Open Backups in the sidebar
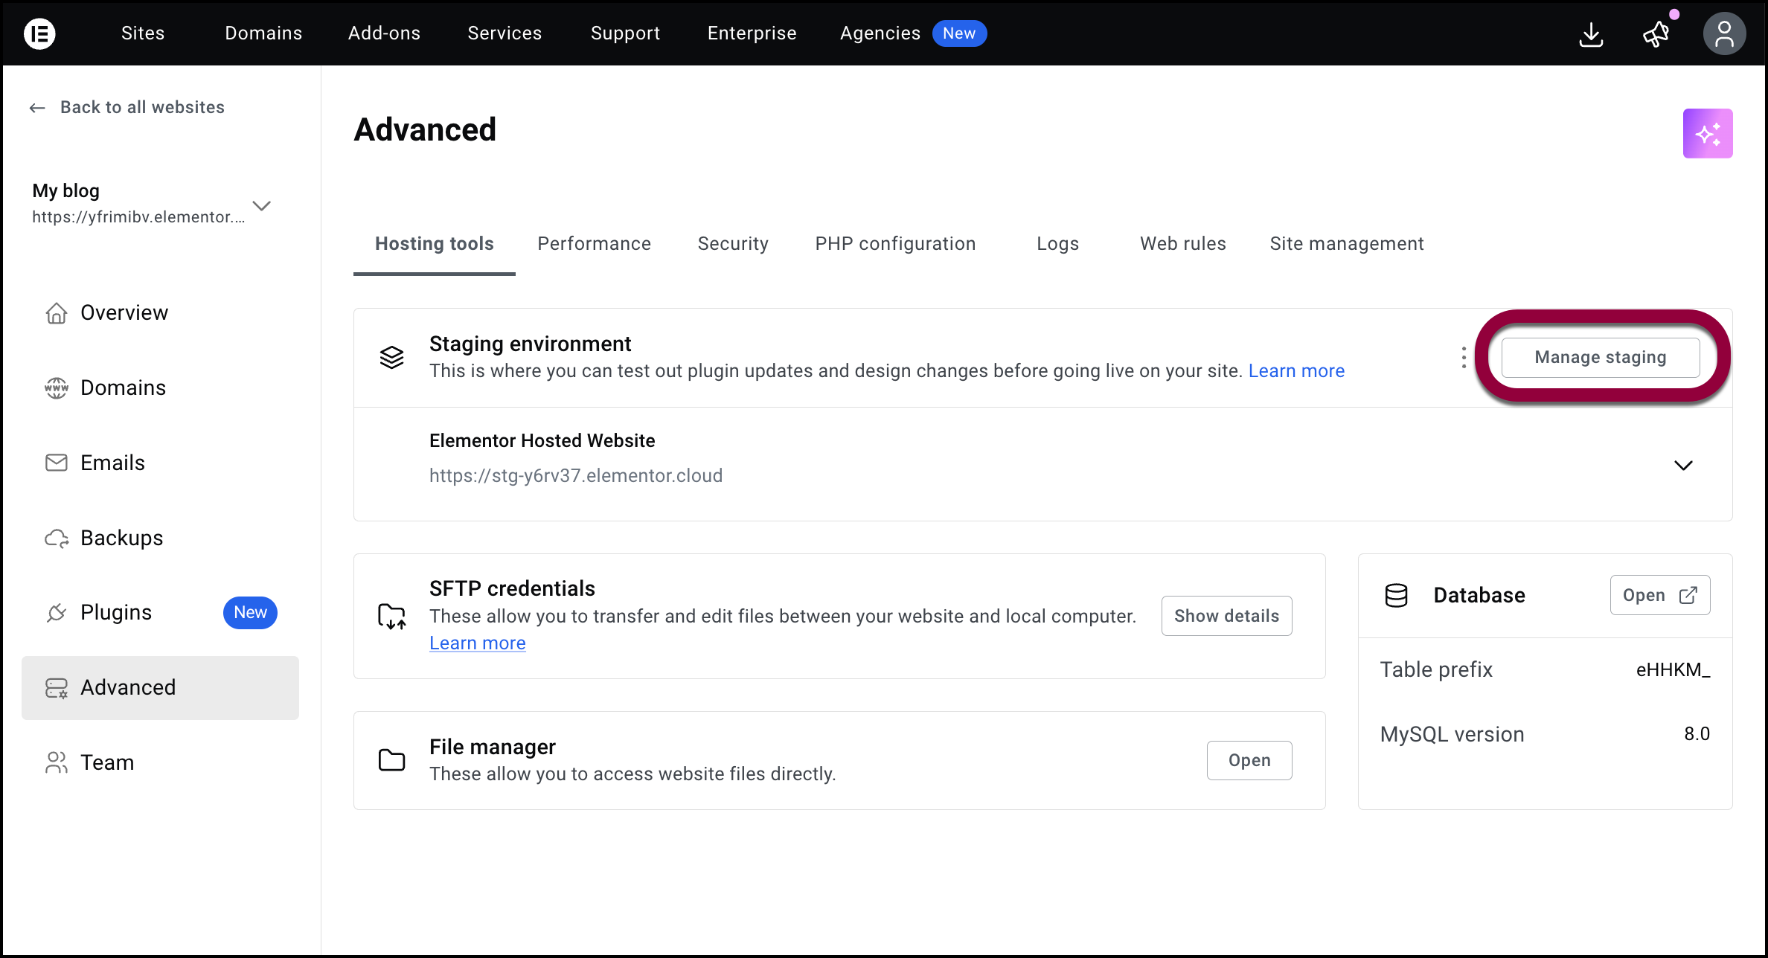The width and height of the screenshot is (1768, 958). (x=121, y=538)
